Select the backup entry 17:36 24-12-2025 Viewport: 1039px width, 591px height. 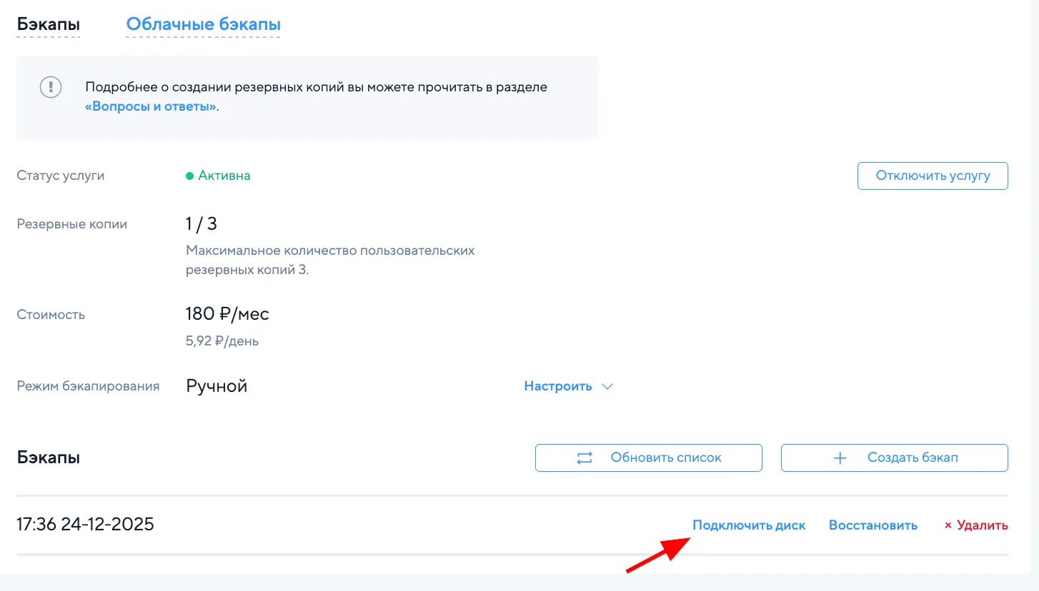click(85, 525)
